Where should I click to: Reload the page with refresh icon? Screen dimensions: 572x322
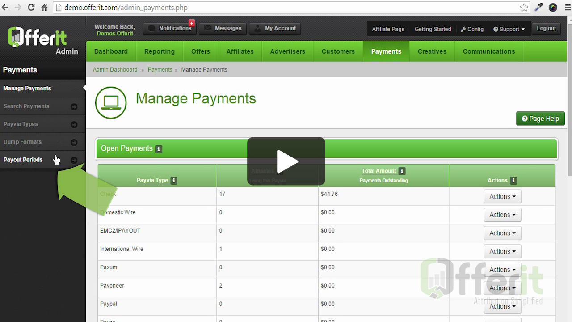tap(31, 7)
